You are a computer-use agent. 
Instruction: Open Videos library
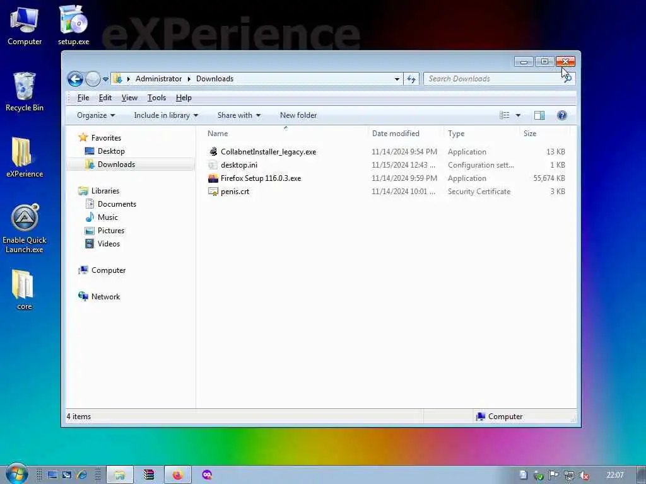(109, 244)
